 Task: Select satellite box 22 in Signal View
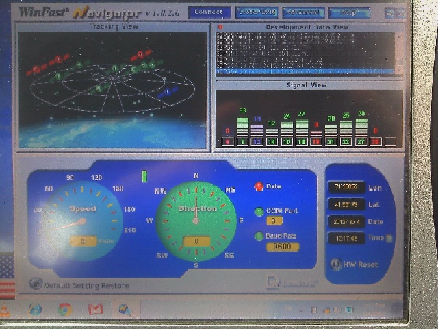[x=346, y=142]
